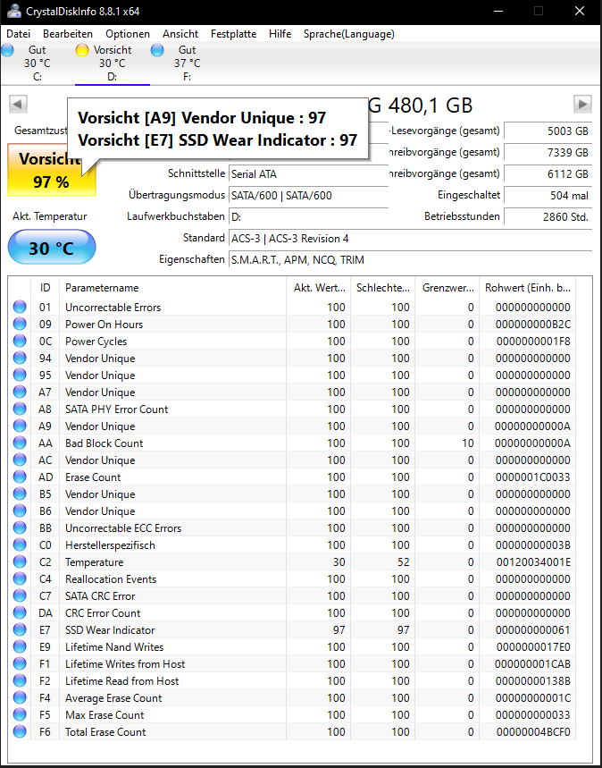This screenshot has height=768, width=602.
Task: Open the Hilfe menu
Action: click(280, 34)
